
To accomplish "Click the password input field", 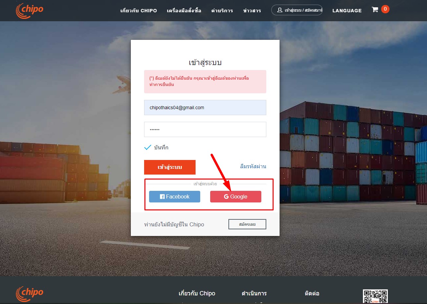I will (205, 129).
